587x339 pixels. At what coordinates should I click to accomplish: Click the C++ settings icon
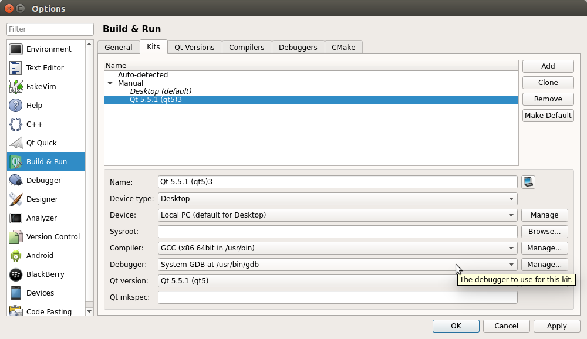[15, 124]
